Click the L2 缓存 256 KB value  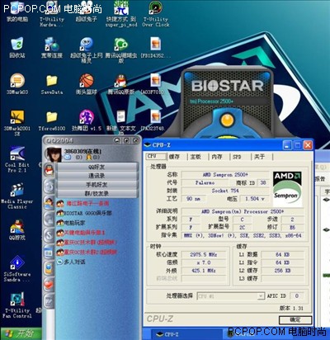283,271
